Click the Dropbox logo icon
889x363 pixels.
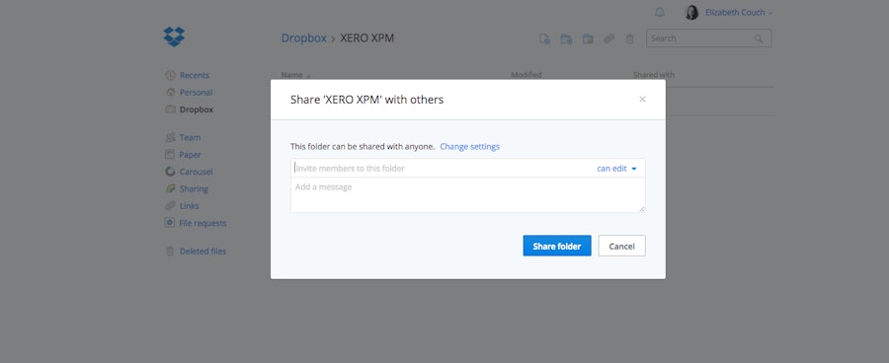pos(174,36)
